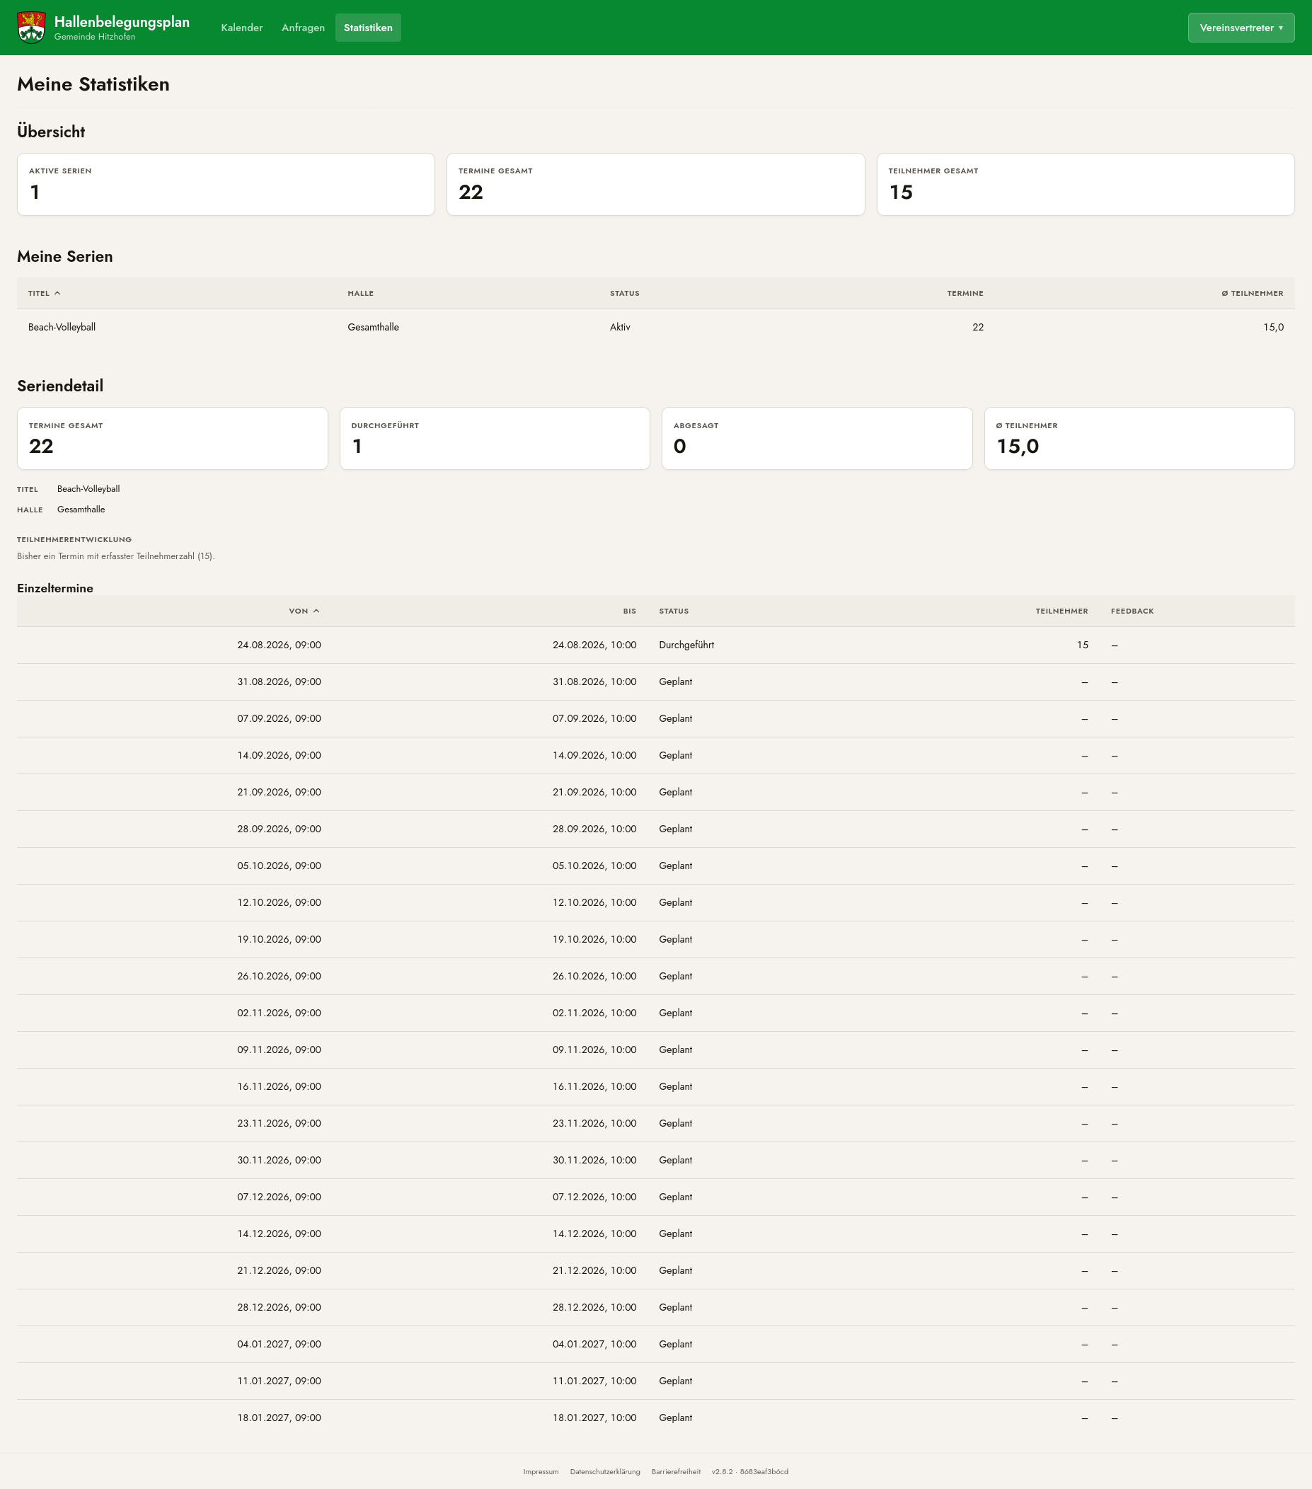Click the Feedback column header
This screenshot has width=1312, height=1489.
1132,611
